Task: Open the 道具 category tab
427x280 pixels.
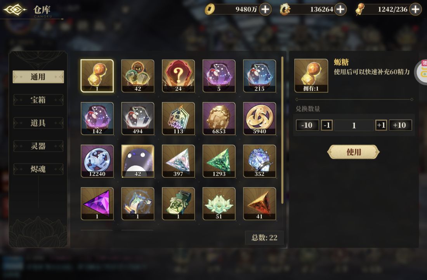Action: (x=38, y=123)
